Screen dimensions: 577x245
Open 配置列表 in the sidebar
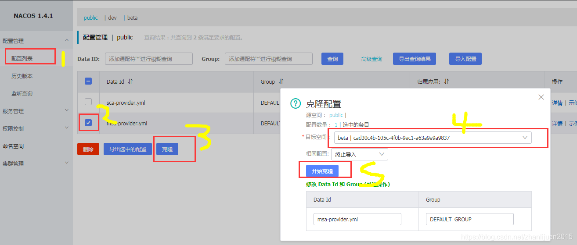(x=22, y=58)
